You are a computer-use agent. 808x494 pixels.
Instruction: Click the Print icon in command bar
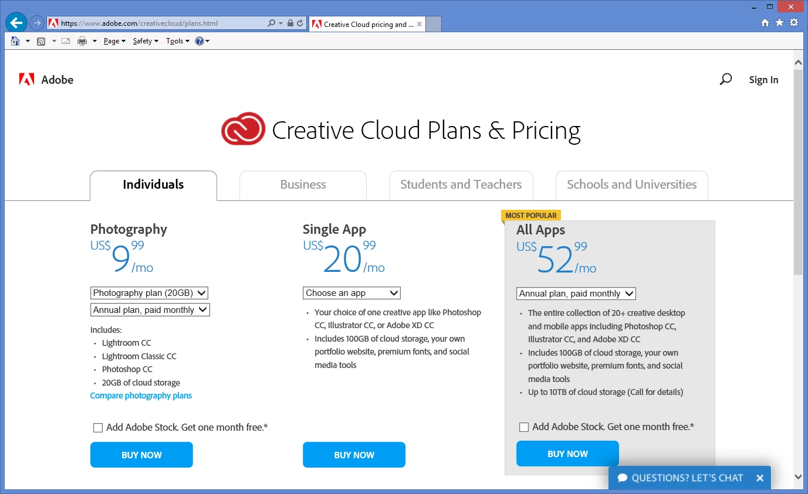[82, 41]
